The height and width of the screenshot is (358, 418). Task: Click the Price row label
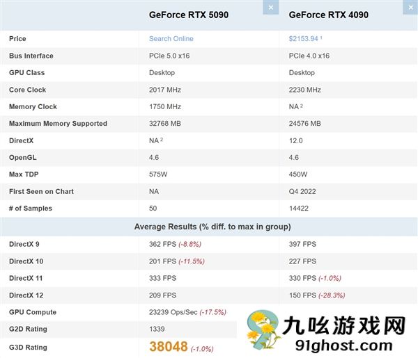[17, 38]
